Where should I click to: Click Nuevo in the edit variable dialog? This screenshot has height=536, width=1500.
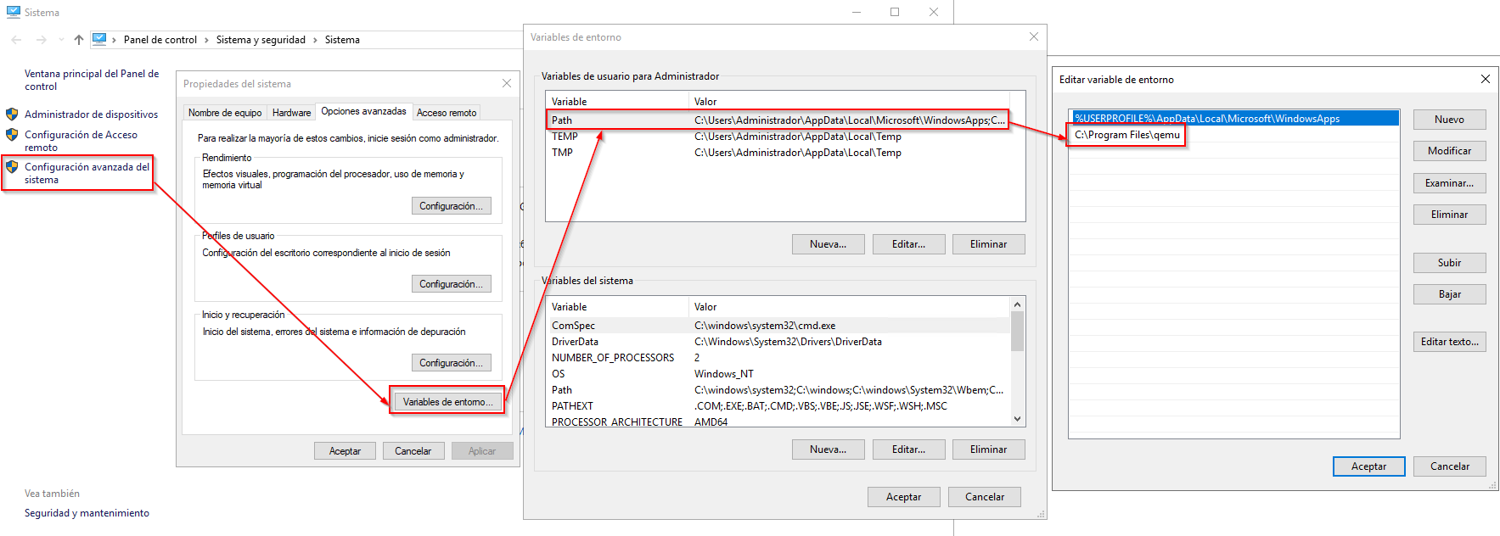tap(1449, 120)
